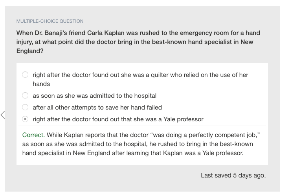Click the word 'hands' ending the first answer

coord(41,84)
